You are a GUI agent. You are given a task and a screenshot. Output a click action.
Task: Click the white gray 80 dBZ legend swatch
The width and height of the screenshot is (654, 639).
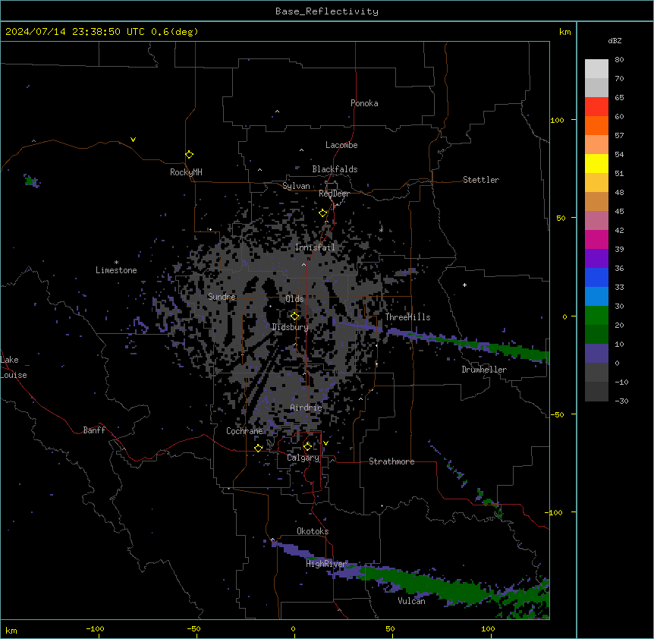tap(596, 69)
